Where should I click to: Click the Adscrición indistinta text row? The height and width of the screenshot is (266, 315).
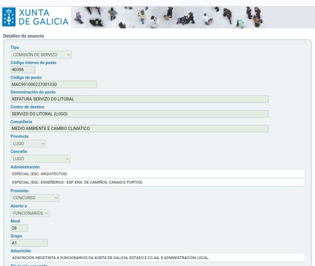tap(157, 258)
